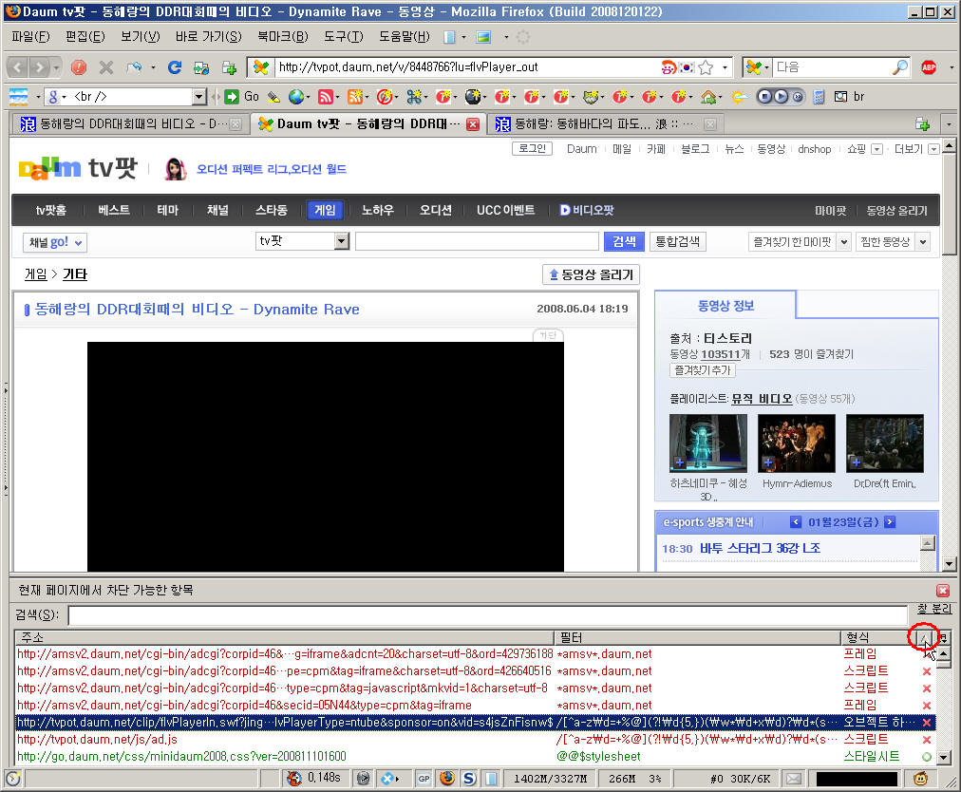Click the house icon in the toolbar

(x=708, y=97)
